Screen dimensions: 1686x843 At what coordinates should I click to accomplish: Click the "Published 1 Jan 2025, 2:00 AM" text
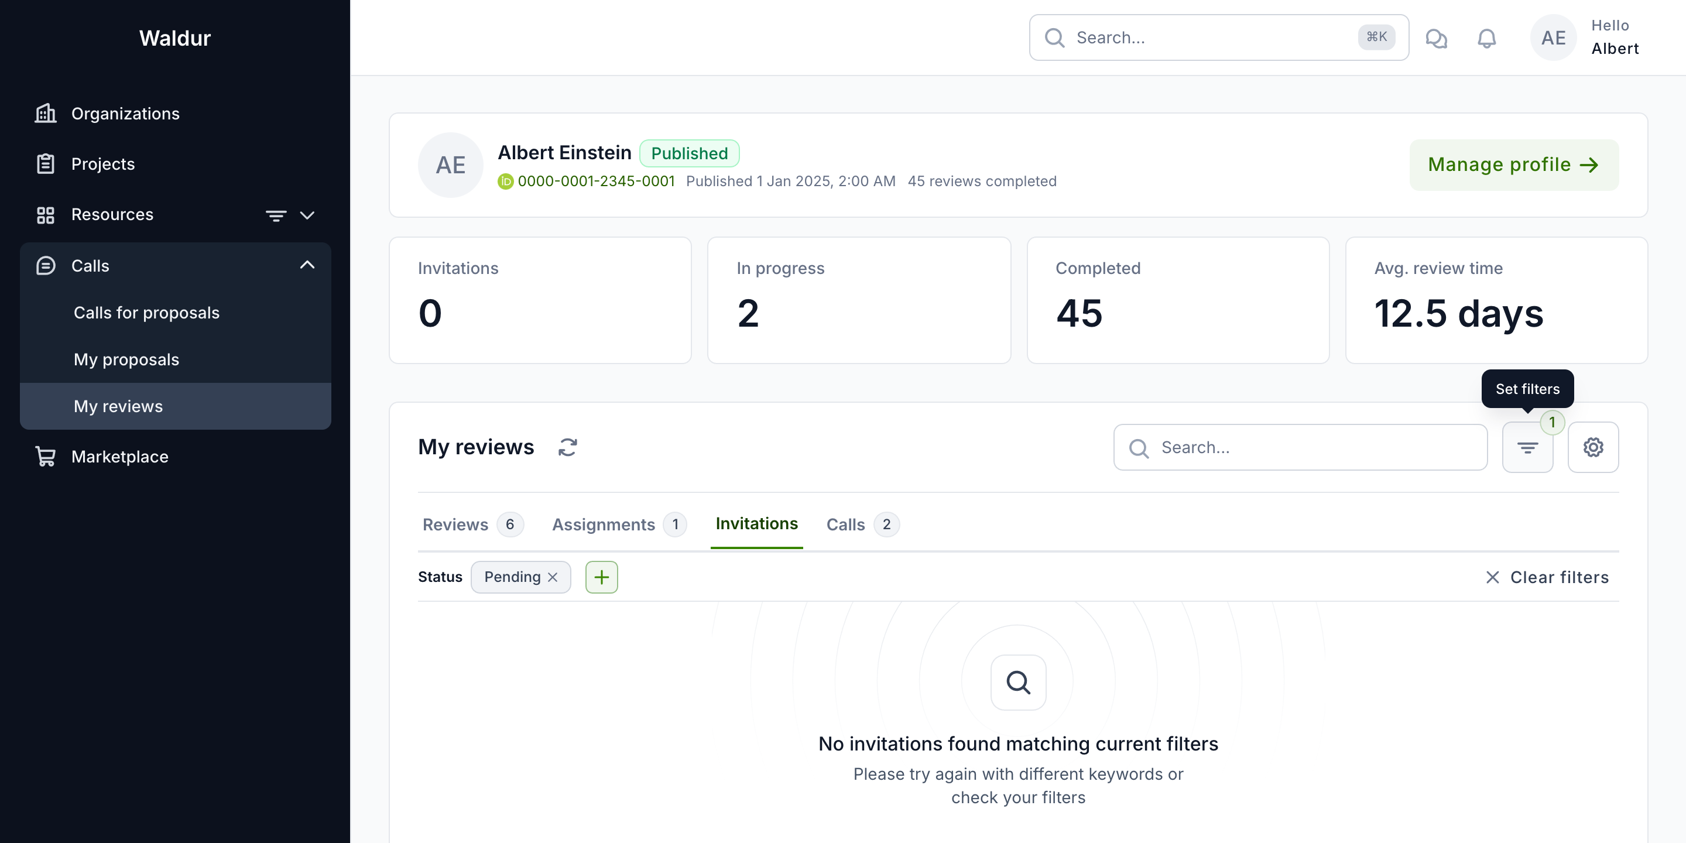[791, 181]
